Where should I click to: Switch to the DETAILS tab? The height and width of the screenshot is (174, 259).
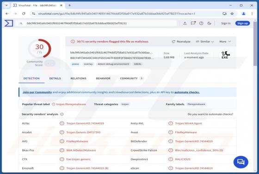point(55,78)
